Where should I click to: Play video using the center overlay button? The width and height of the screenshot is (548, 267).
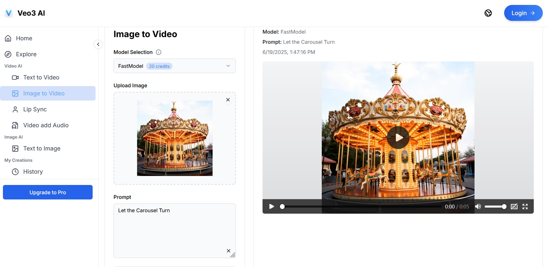click(398, 137)
